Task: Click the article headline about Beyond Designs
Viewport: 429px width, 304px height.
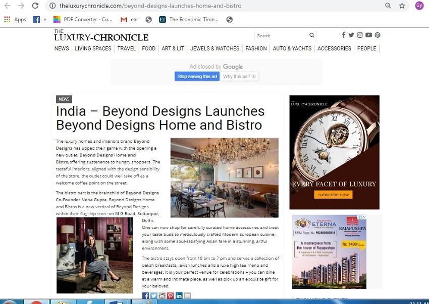Action: 160,118
